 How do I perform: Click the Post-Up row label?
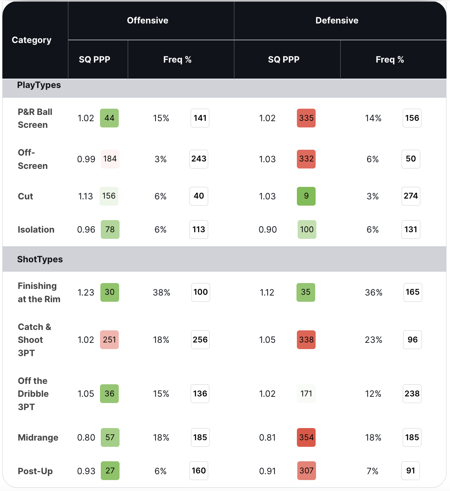35,471
